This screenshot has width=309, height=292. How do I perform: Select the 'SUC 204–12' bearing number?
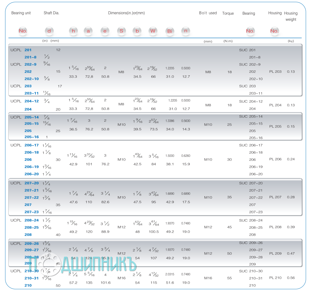(251, 102)
